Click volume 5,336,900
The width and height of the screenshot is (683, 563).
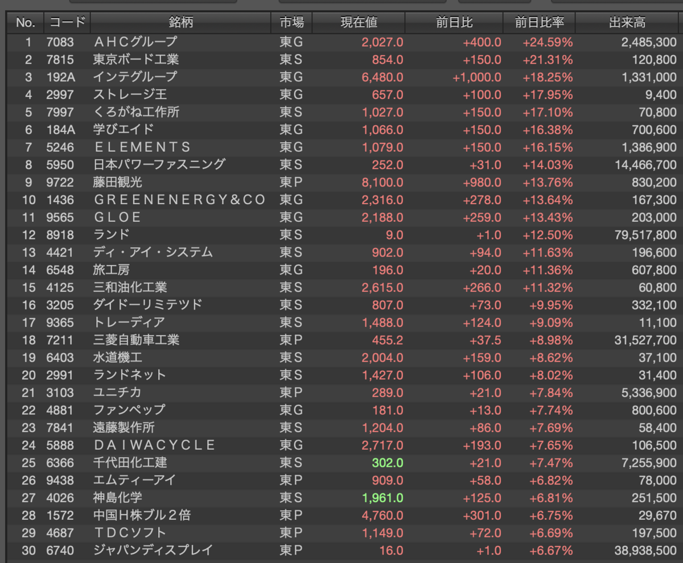click(x=649, y=393)
